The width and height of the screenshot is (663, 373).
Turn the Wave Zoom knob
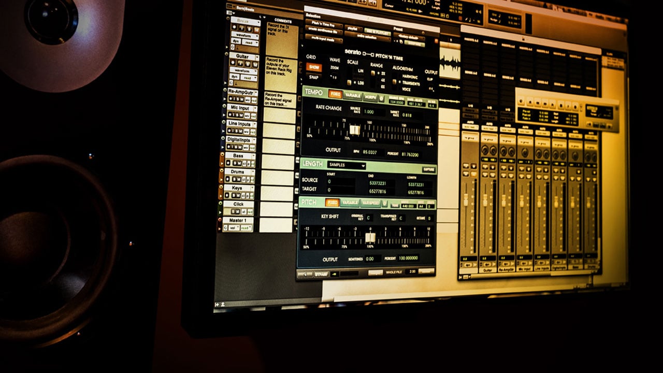click(333, 77)
